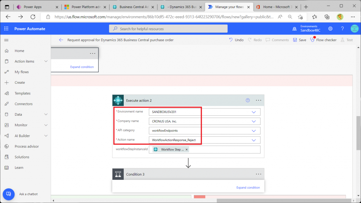Click the browser Back arrow
The width and height of the screenshot is (361, 203).
coord(8,17)
